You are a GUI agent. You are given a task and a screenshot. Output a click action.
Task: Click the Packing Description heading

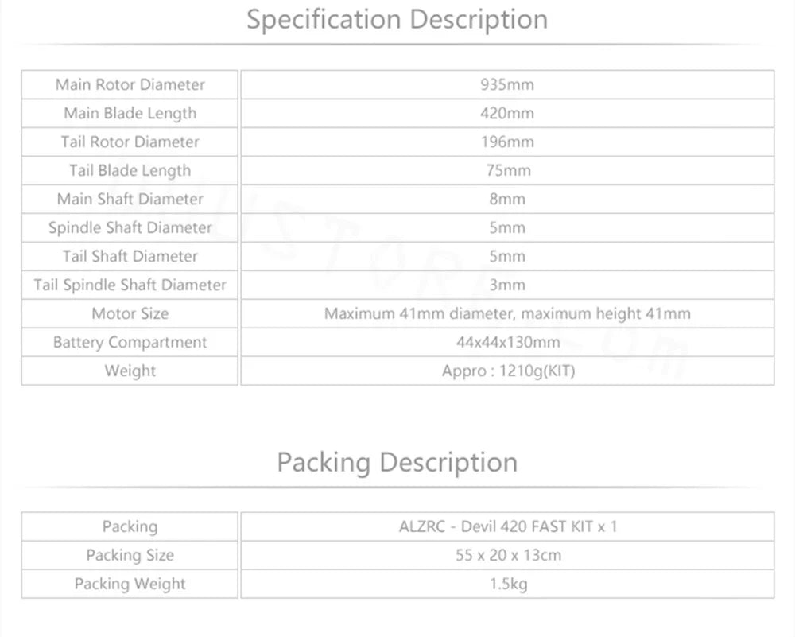[x=397, y=462]
